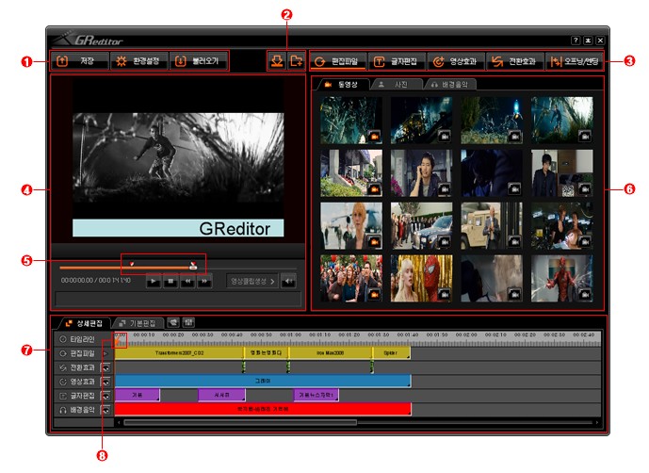The image size is (649, 473).
Task: Select the black car crowd thumbnail
Action: (x=421, y=226)
